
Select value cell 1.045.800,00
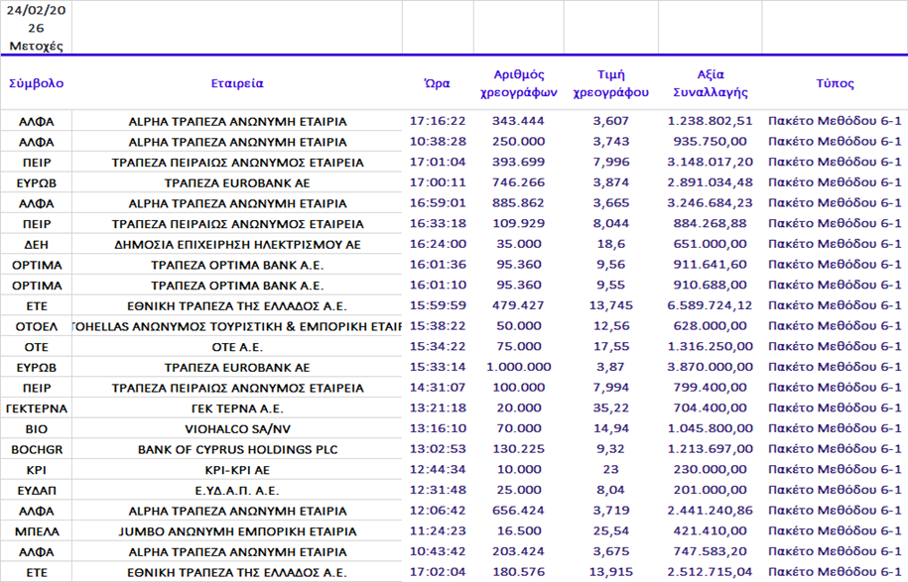710,428
